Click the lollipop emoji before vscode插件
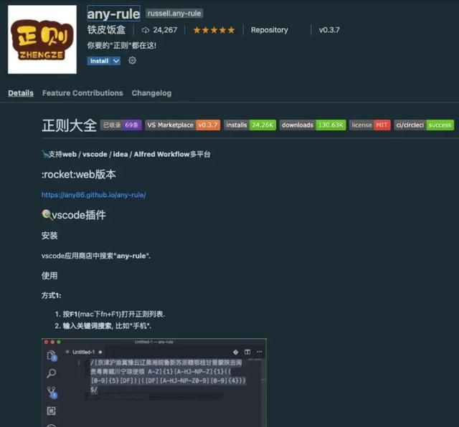This screenshot has height=427, width=459. (x=47, y=215)
